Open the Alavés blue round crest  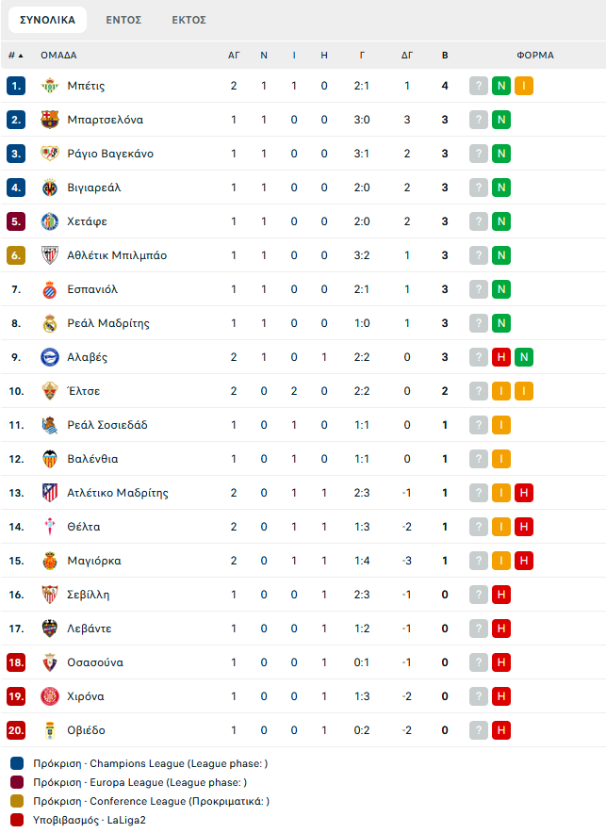pyautogui.click(x=50, y=357)
